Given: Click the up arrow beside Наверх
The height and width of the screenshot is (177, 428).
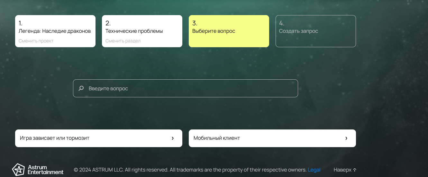Looking at the screenshot, I should click(355, 170).
